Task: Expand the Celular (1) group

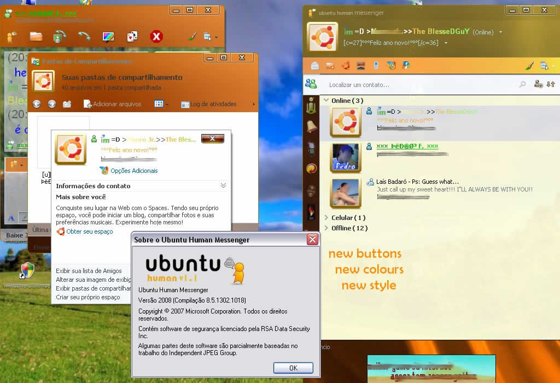Action: 326,218
